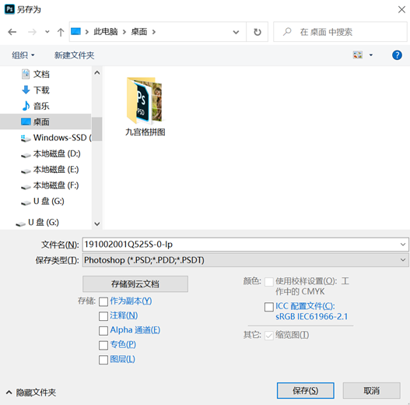
Task: Select the indented U 盘 (G:) entry
Action: [42, 201]
